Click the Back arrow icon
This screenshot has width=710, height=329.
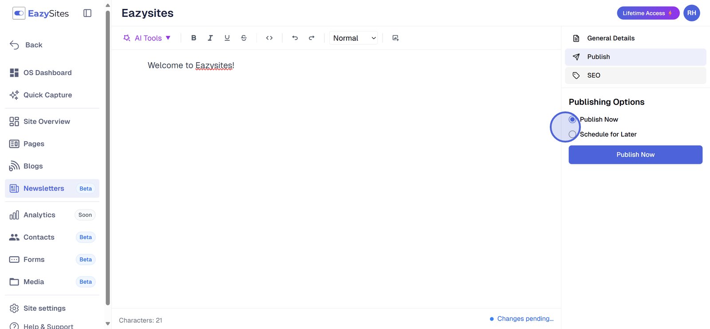point(14,45)
